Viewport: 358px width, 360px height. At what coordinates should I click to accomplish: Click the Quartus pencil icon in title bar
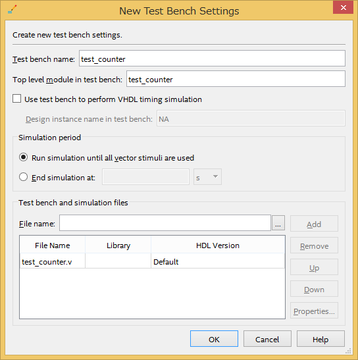(12, 9)
